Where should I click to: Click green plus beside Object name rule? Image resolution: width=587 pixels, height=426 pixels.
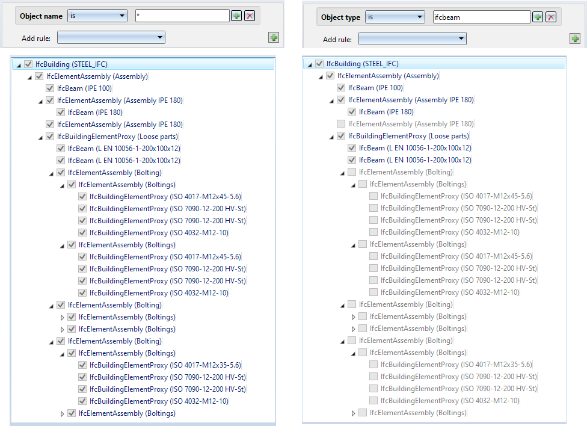[236, 16]
